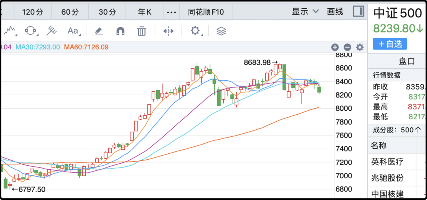The height and width of the screenshot is (200, 427).
Task: Click the 中证500 index title
Action: pos(398,13)
